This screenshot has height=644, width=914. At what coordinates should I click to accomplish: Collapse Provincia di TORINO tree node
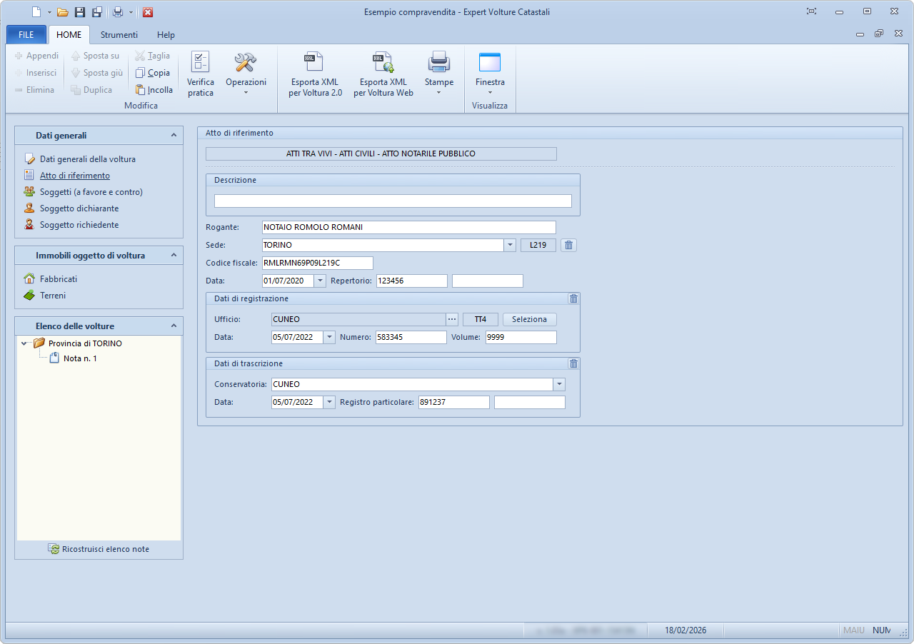(24, 343)
